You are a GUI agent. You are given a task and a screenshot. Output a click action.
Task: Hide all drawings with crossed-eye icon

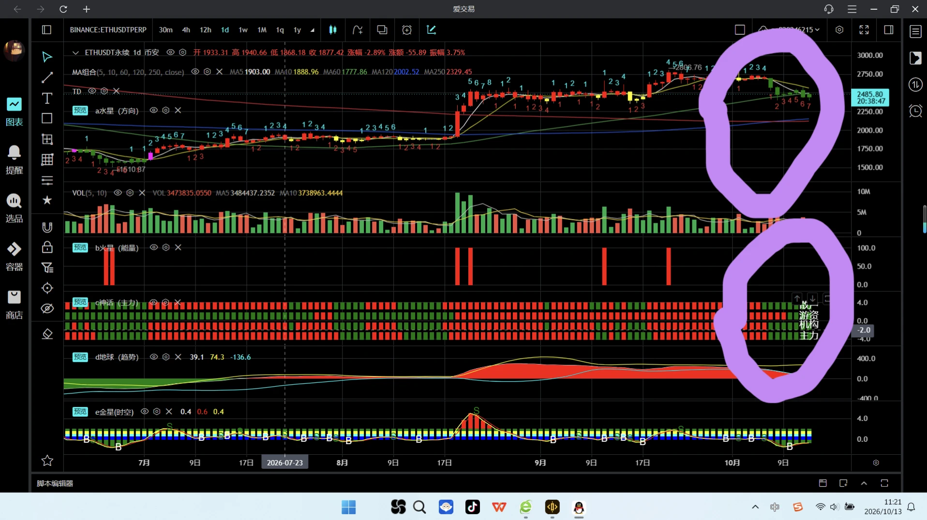[x=47, y=308]
